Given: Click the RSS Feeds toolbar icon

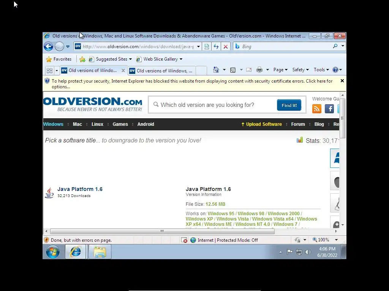Looking at the screenshot, I should click(233, 70).
